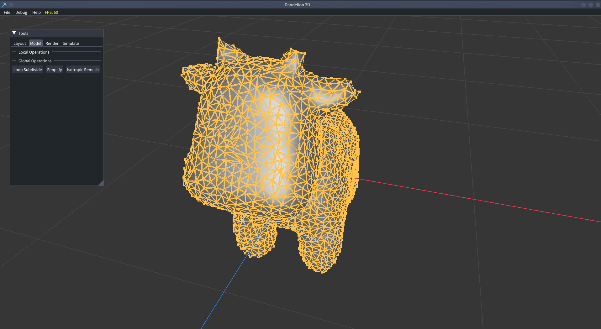This screenshot has width=601, height=329.
Task: Close the Dandelion 3D window
Action: [x=598, y=5]
